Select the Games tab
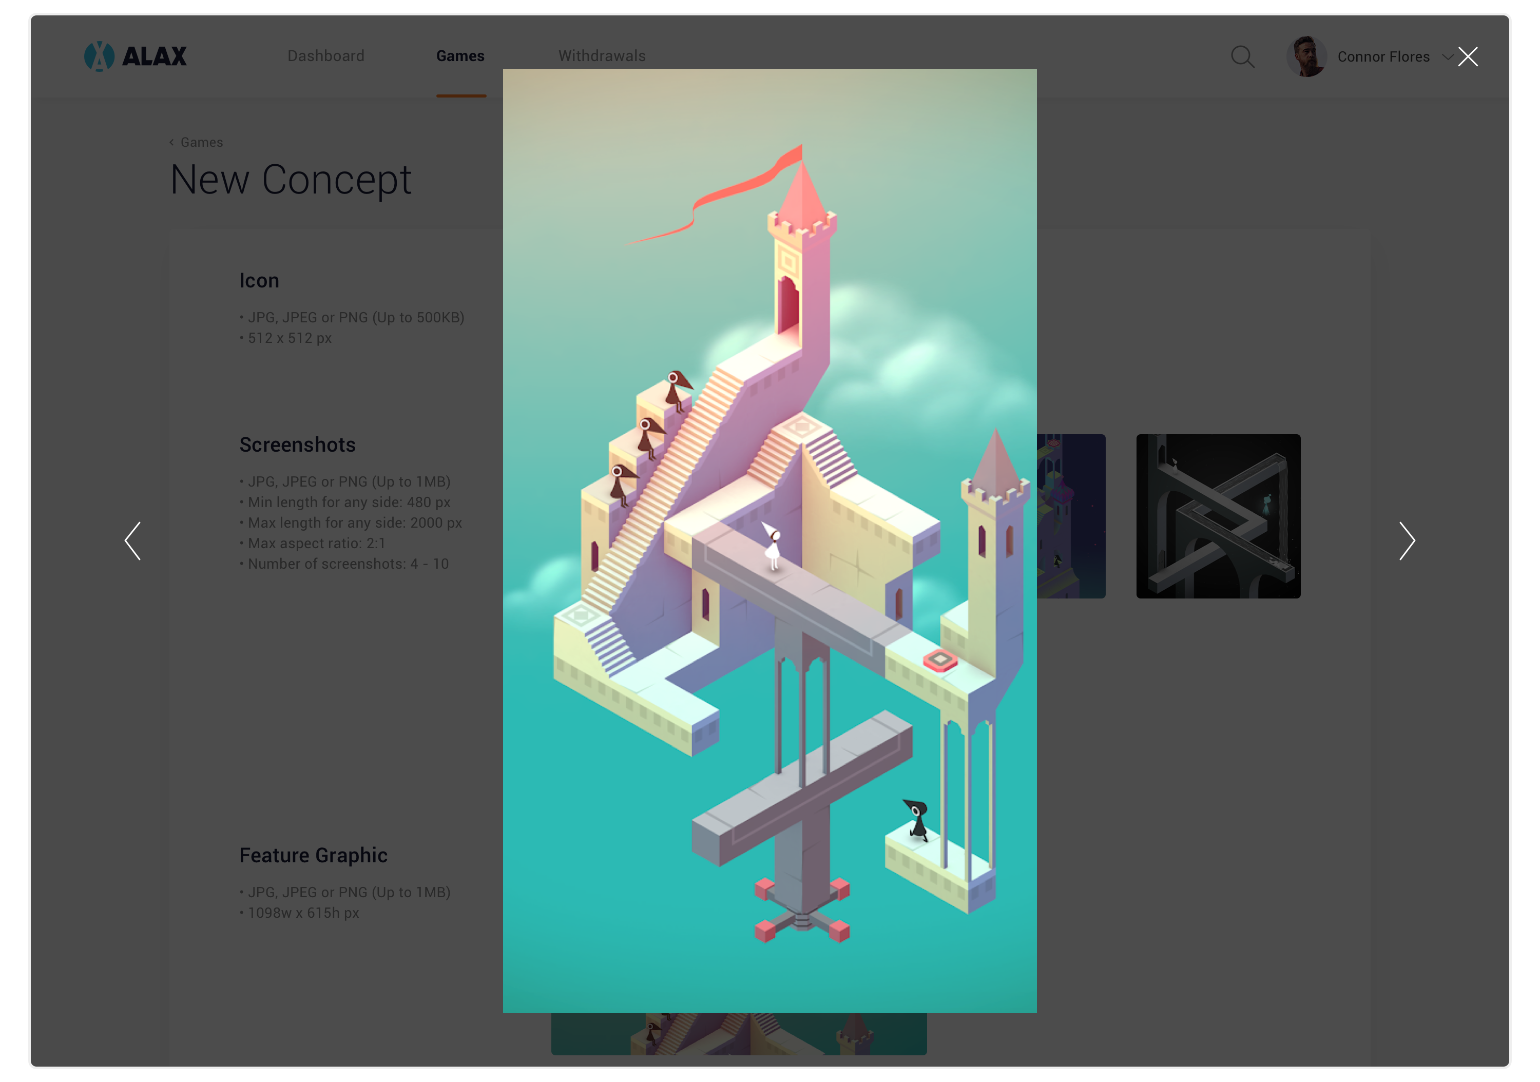1540x1082 pixels. 460,55
